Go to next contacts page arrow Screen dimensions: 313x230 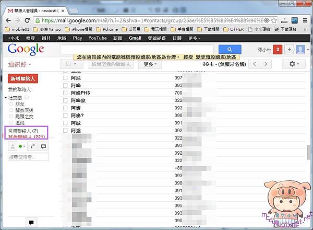point(266,64)
